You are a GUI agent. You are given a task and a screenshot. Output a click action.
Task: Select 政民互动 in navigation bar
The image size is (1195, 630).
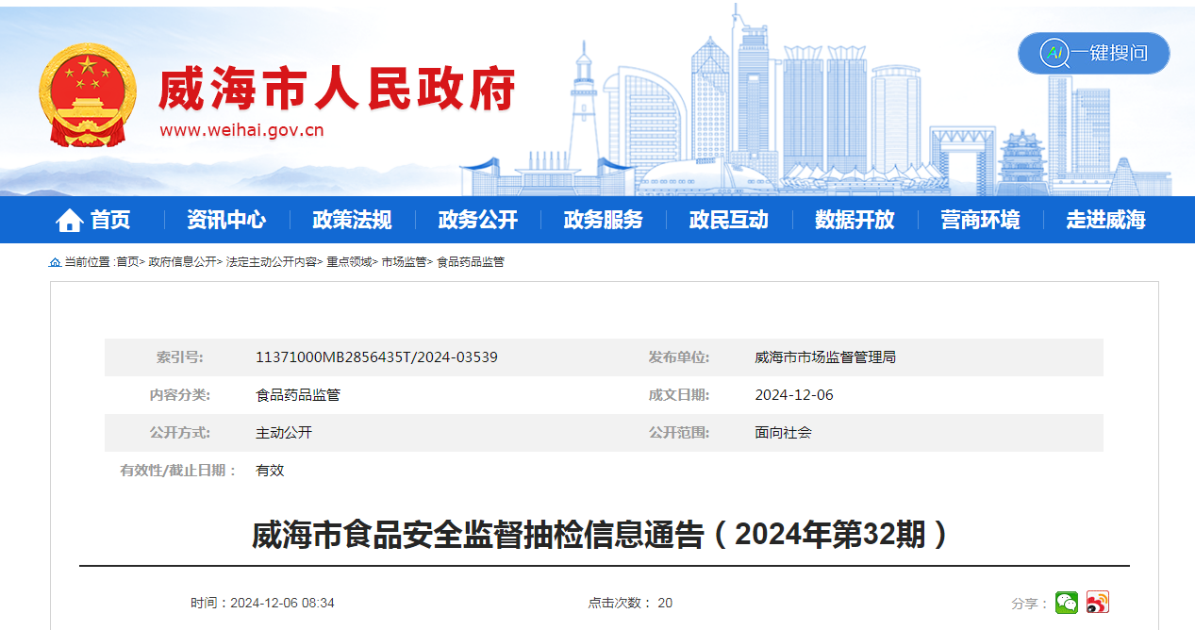(729, 221)
